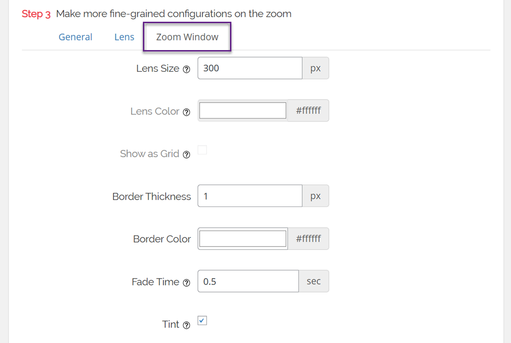The height and width of the screenshot is (343, 511).
Task: Toggle the Tint checkbox
Action: (x=202, y=321)
